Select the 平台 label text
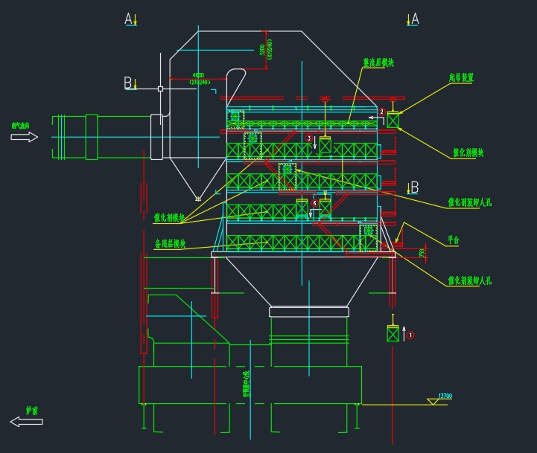 [454, 240]
